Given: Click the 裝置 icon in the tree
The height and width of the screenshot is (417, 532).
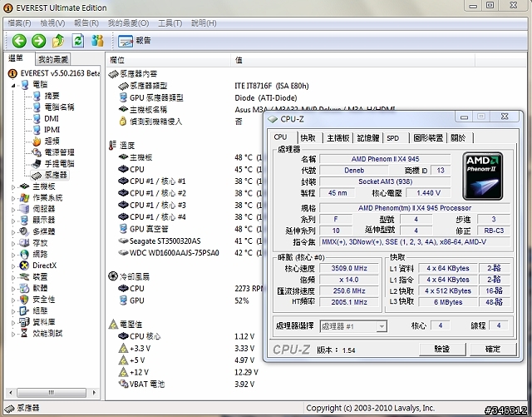Looking at the screenshot, I should click(24, 276).
